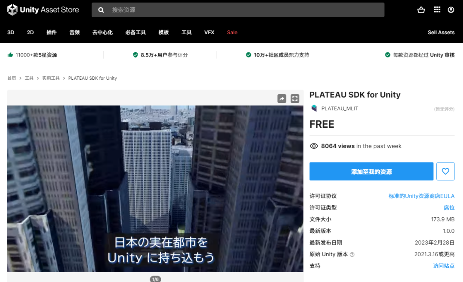
Task: Click the share arrow icon above preview
Action: coord(282,99)
